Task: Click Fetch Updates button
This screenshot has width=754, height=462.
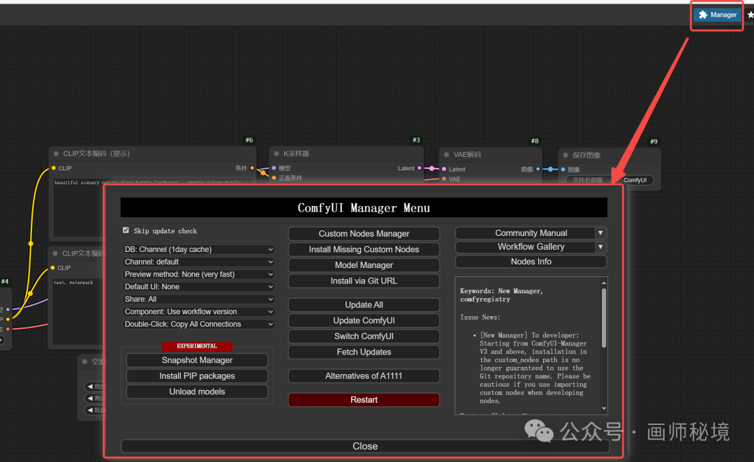Action: [364, 352]
